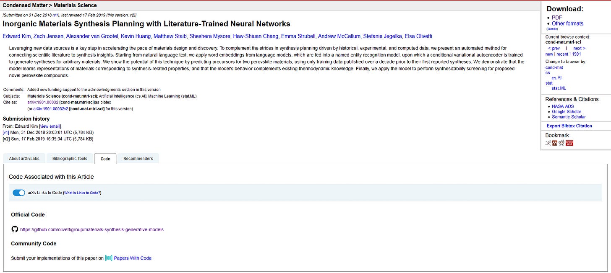Open the v1 link in the submitted line
This screenshot has width=611, height=273.
pos(56,15)
